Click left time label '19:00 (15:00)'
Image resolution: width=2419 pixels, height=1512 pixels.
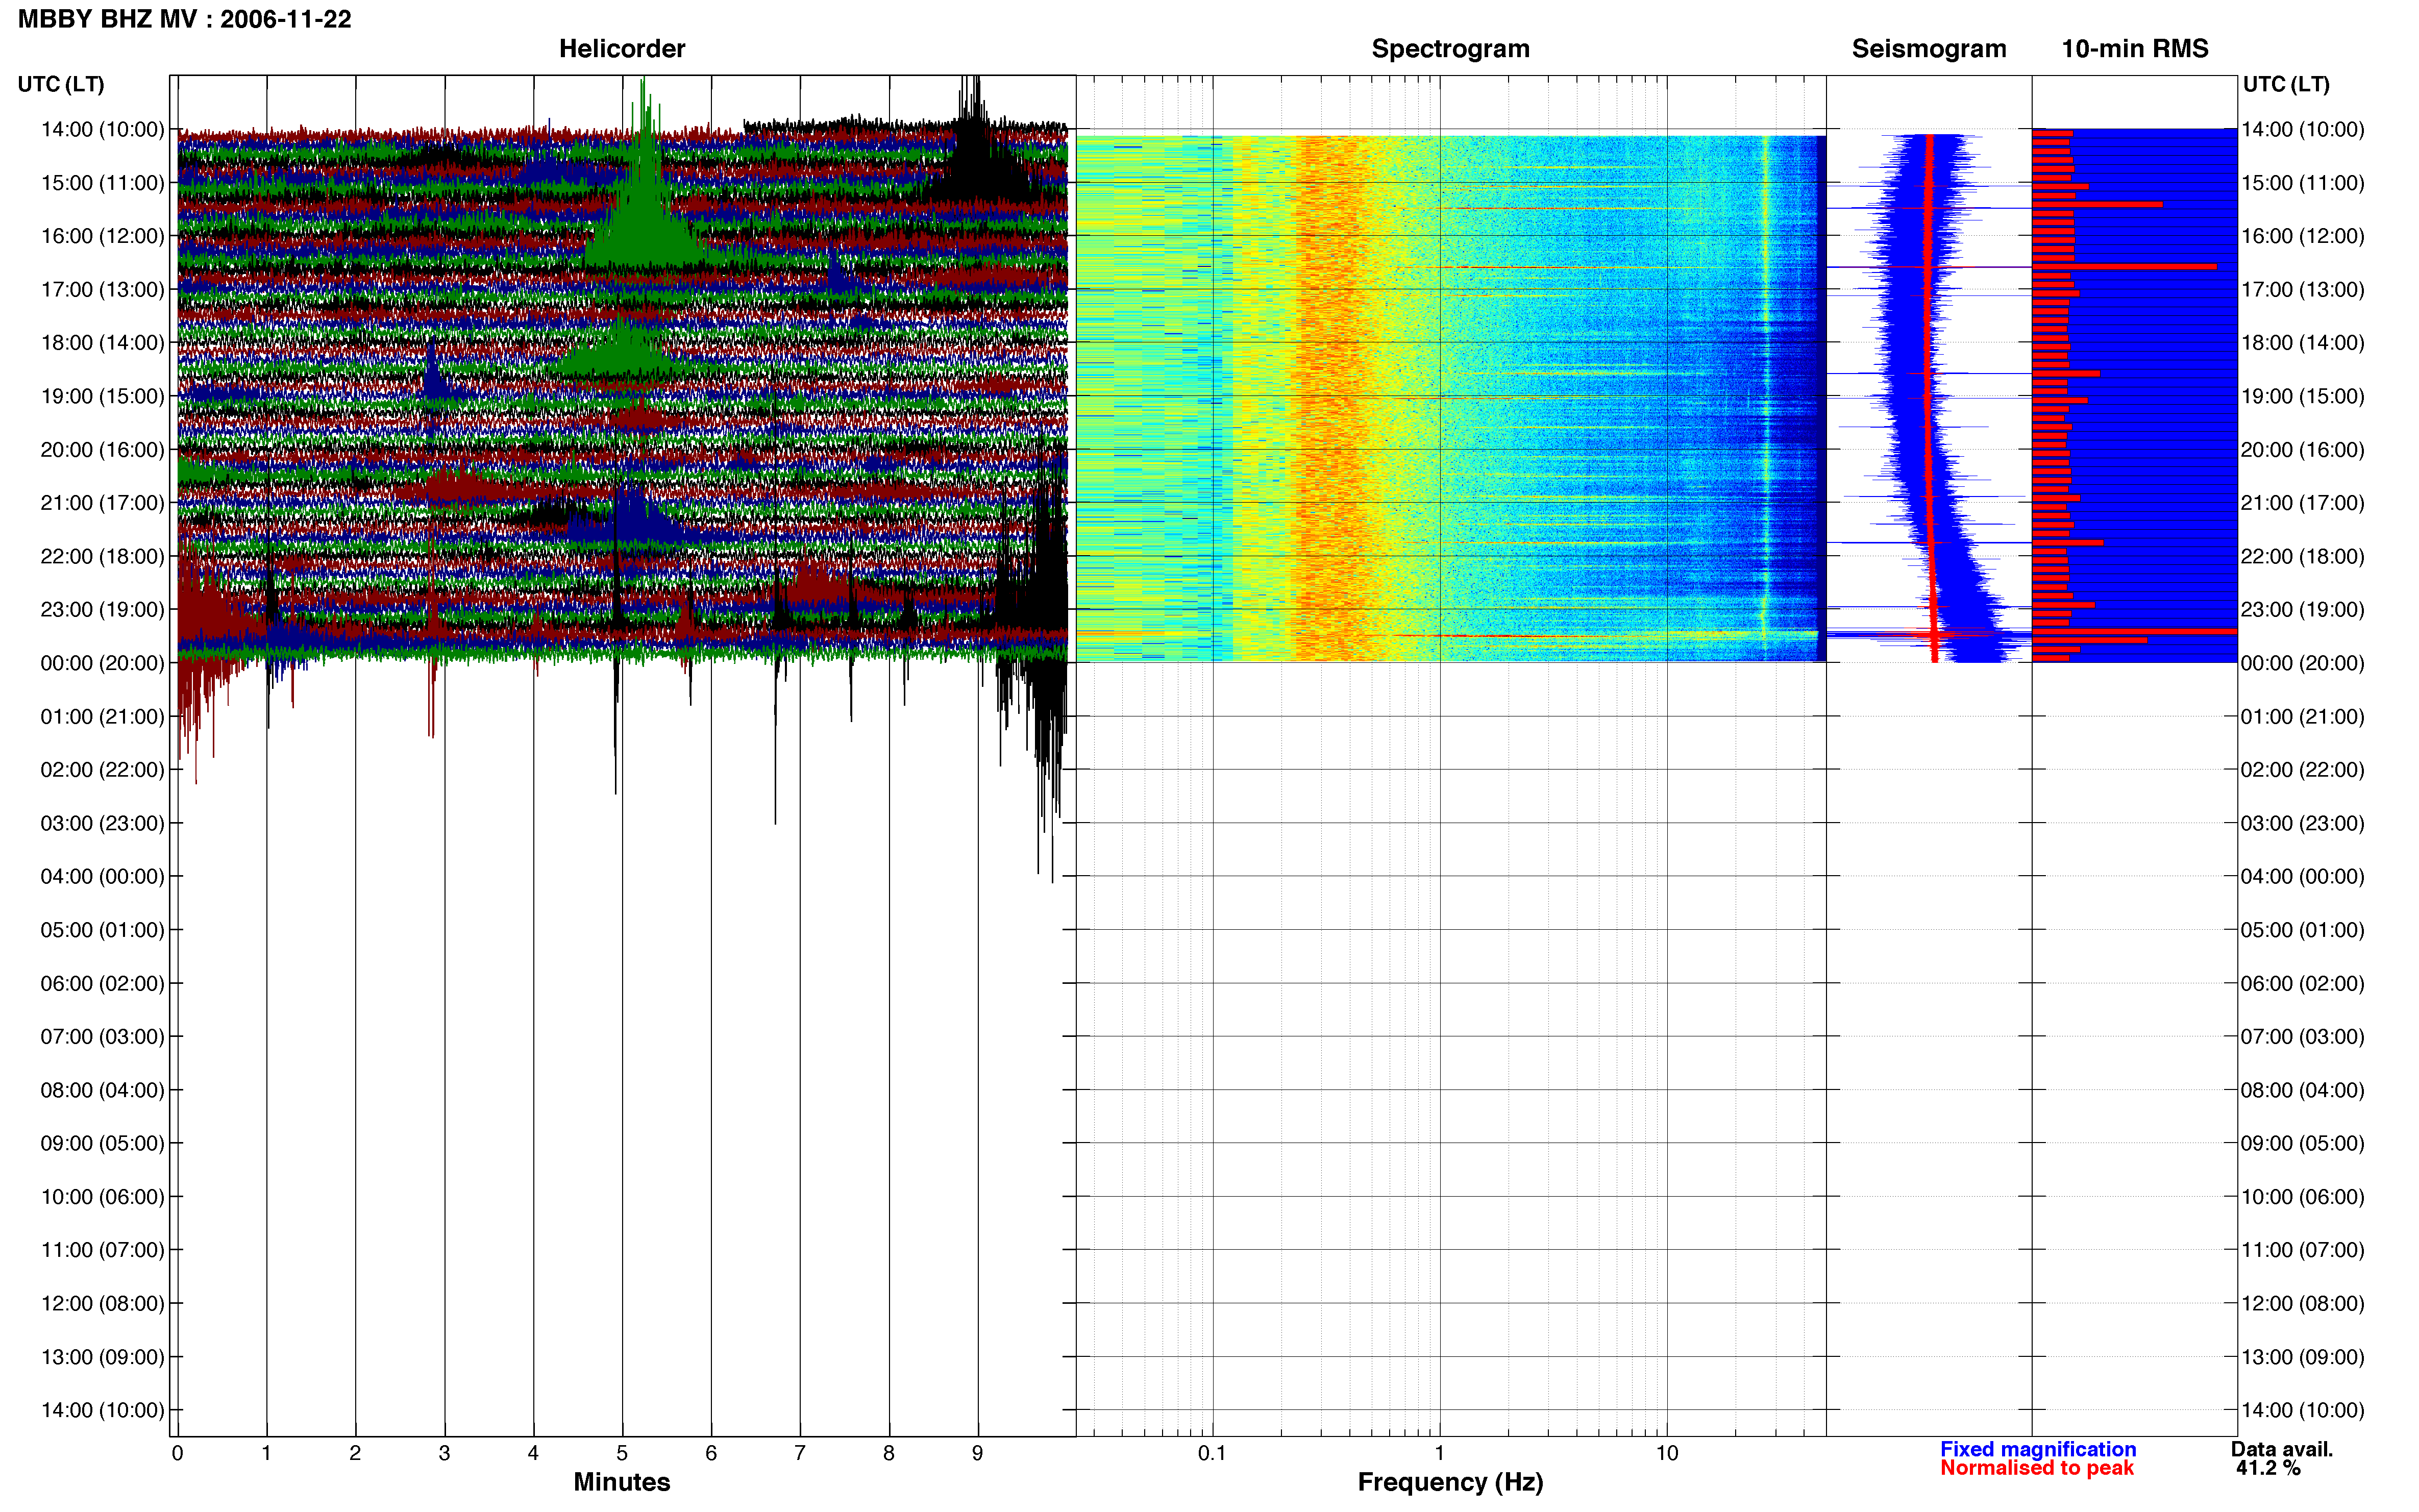click(102, 396)
